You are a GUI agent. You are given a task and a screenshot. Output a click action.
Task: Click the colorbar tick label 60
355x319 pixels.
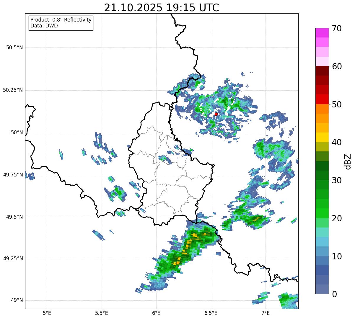click(337, 66)
